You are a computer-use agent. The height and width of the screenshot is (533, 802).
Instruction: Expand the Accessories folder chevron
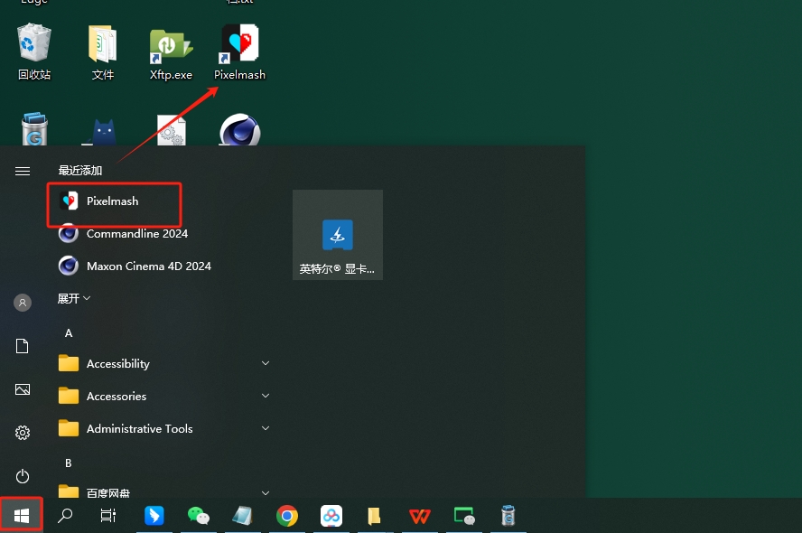click(x=266, y=396)
